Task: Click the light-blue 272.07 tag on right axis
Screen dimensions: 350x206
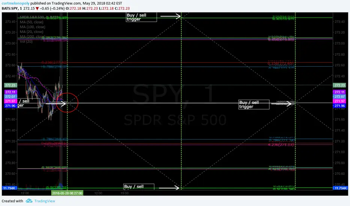Action: pos(339,97)
